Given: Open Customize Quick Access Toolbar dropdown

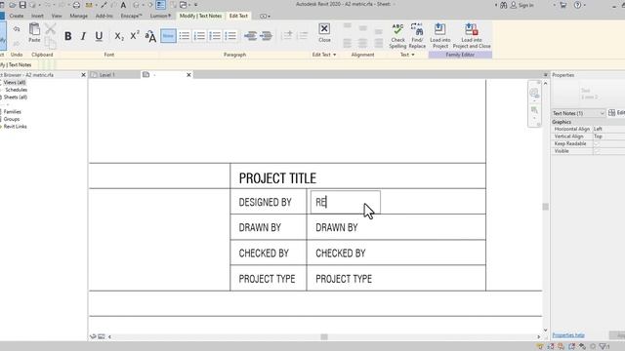Looking at the screenshot, I should (x=195, y=5).
